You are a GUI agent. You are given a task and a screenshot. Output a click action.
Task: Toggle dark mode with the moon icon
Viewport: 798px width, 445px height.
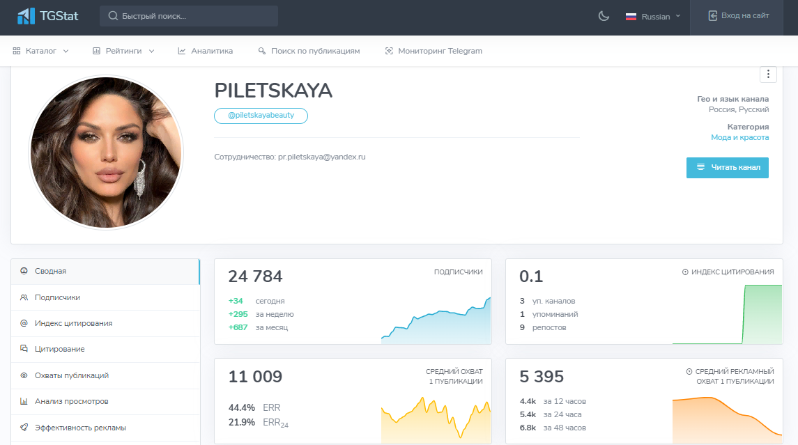point(604,16)
